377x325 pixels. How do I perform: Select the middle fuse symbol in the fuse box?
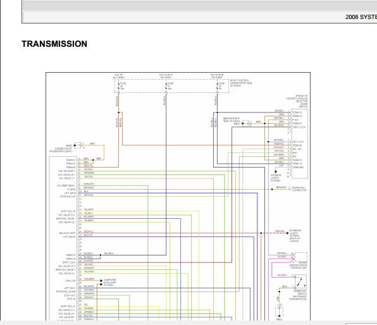166,86
